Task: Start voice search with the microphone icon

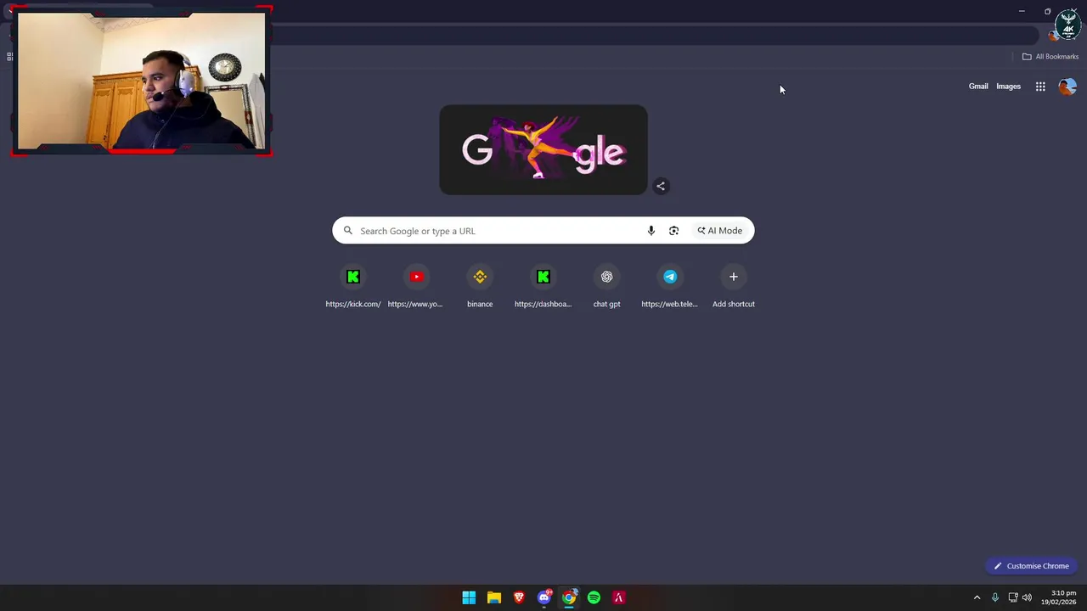Action: point(651,231)
